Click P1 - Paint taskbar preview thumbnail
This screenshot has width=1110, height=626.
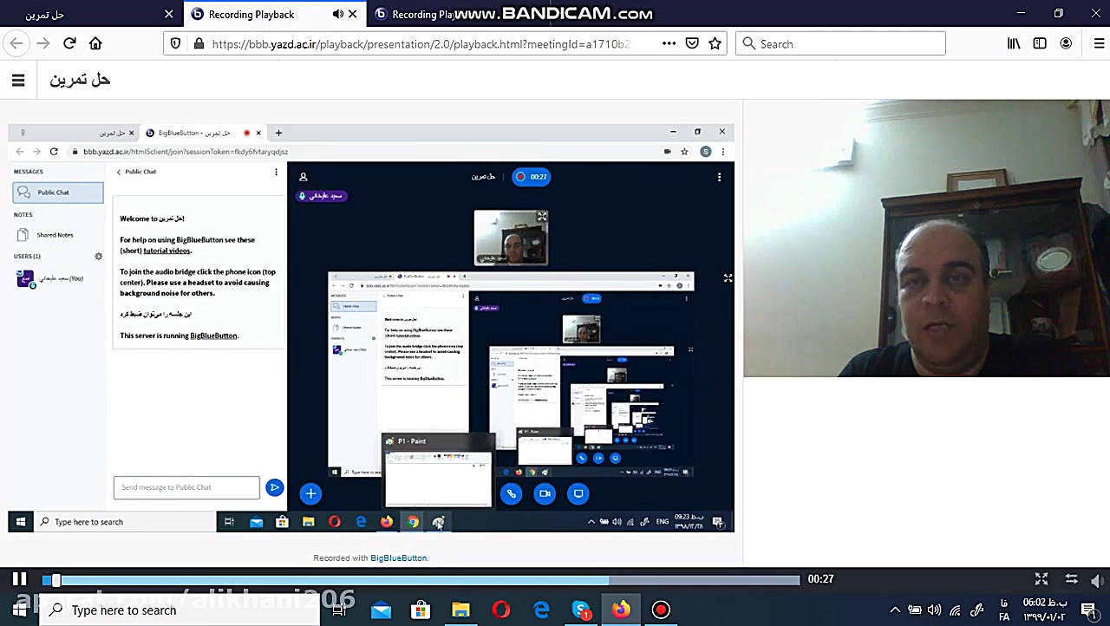click(x=438, y=471)
